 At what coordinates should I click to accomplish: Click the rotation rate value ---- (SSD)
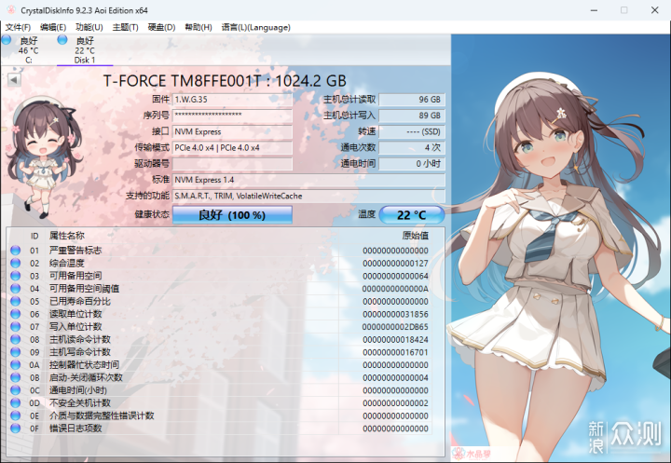(x=412, y=131)
